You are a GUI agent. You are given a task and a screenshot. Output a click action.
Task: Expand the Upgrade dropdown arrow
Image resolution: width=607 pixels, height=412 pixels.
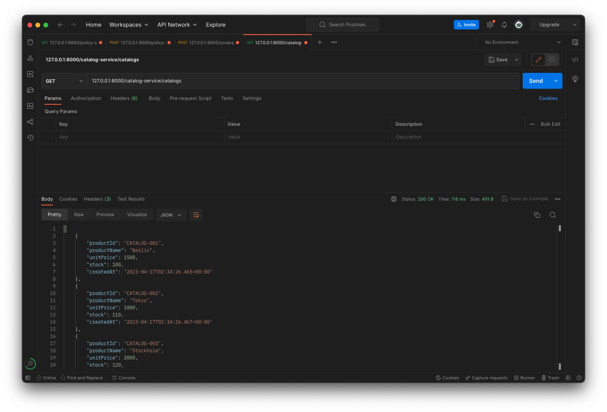pos(574,25)
